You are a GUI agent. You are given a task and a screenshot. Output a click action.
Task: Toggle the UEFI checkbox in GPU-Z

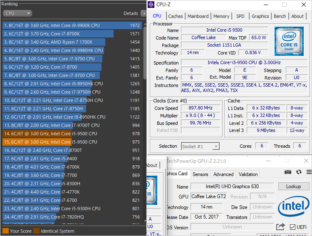click(292, 227)
